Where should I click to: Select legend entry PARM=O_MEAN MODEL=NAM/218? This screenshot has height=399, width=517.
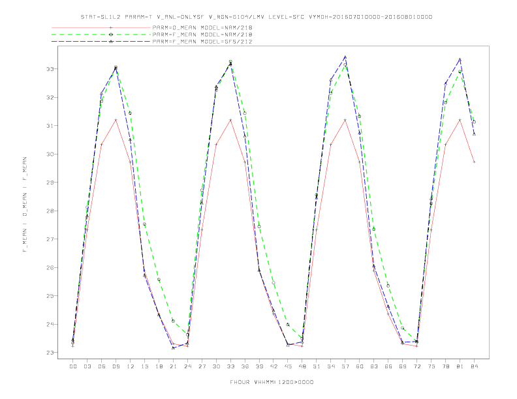202,27
